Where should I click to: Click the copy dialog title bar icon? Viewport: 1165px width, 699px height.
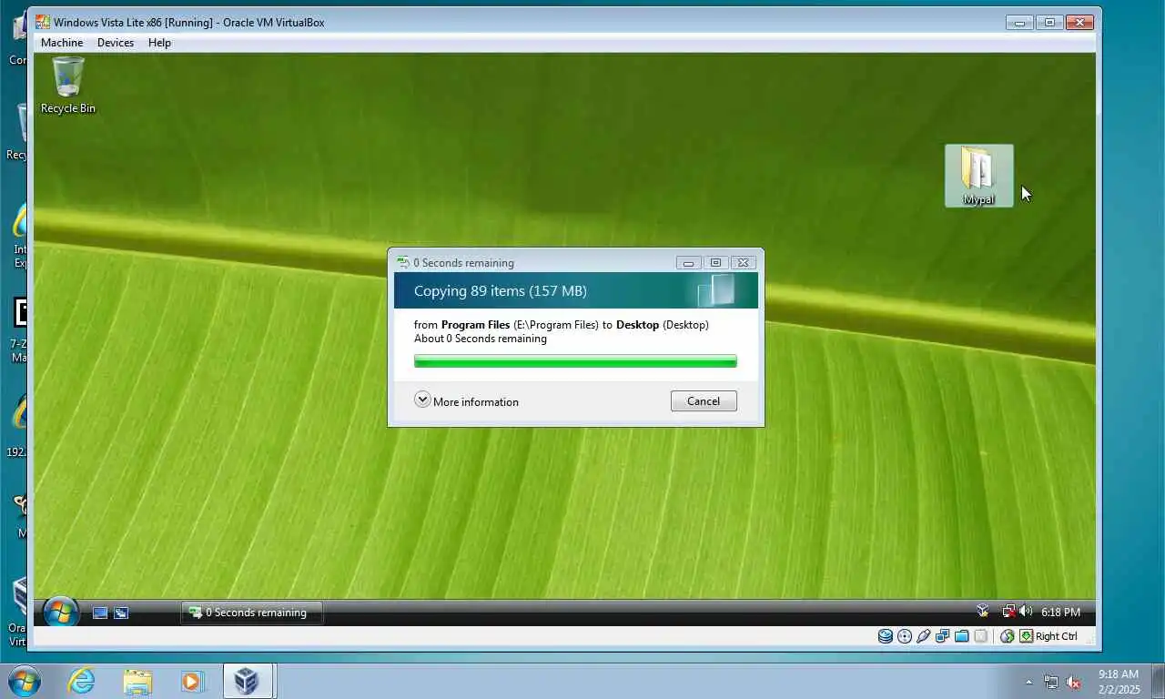coord(403,262)
